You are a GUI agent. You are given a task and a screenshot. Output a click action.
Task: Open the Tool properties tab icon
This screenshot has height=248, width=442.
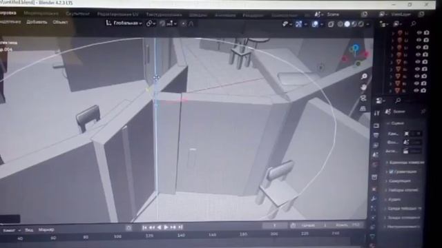pos(376,113)
